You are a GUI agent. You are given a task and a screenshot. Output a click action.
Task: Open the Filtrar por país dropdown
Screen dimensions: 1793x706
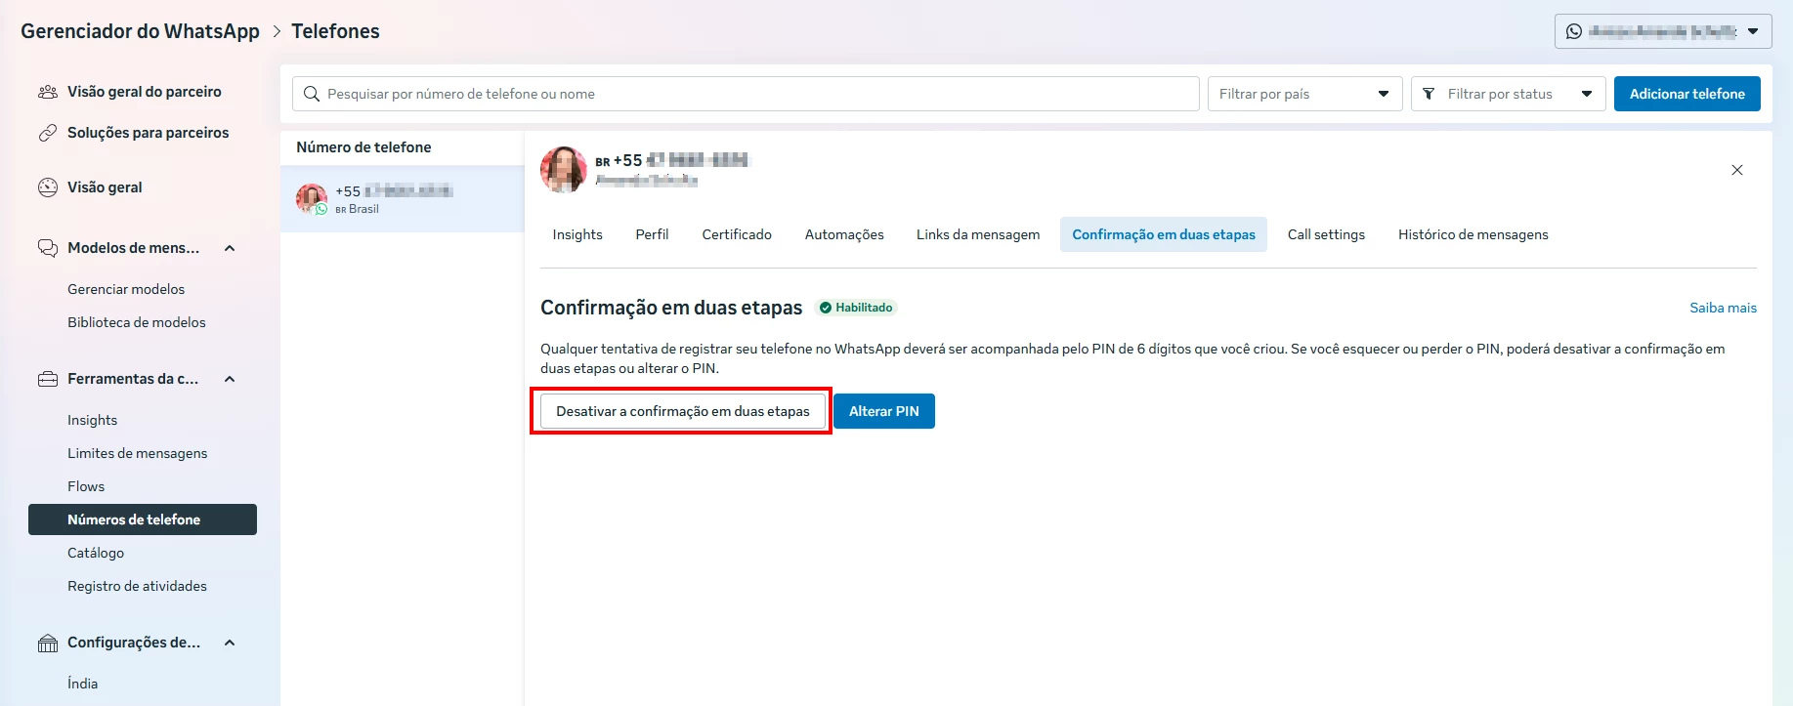[1305, 94]
